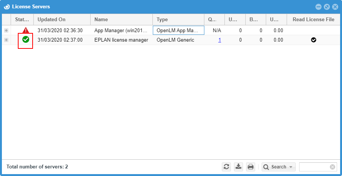Image resolution: width=342 pixels, height=176 pixels.
Task: Minimize the License Servers window
Action: pyautogui.click(x=318, y=7)
